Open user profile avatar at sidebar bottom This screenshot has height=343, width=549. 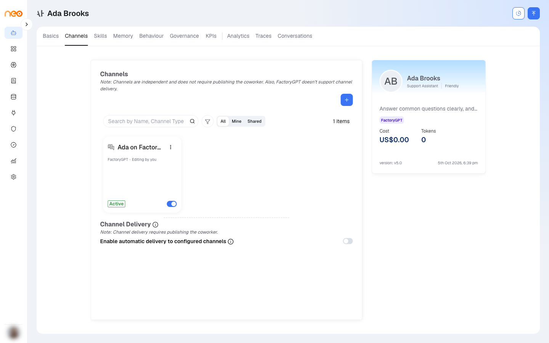click(14, 333)
